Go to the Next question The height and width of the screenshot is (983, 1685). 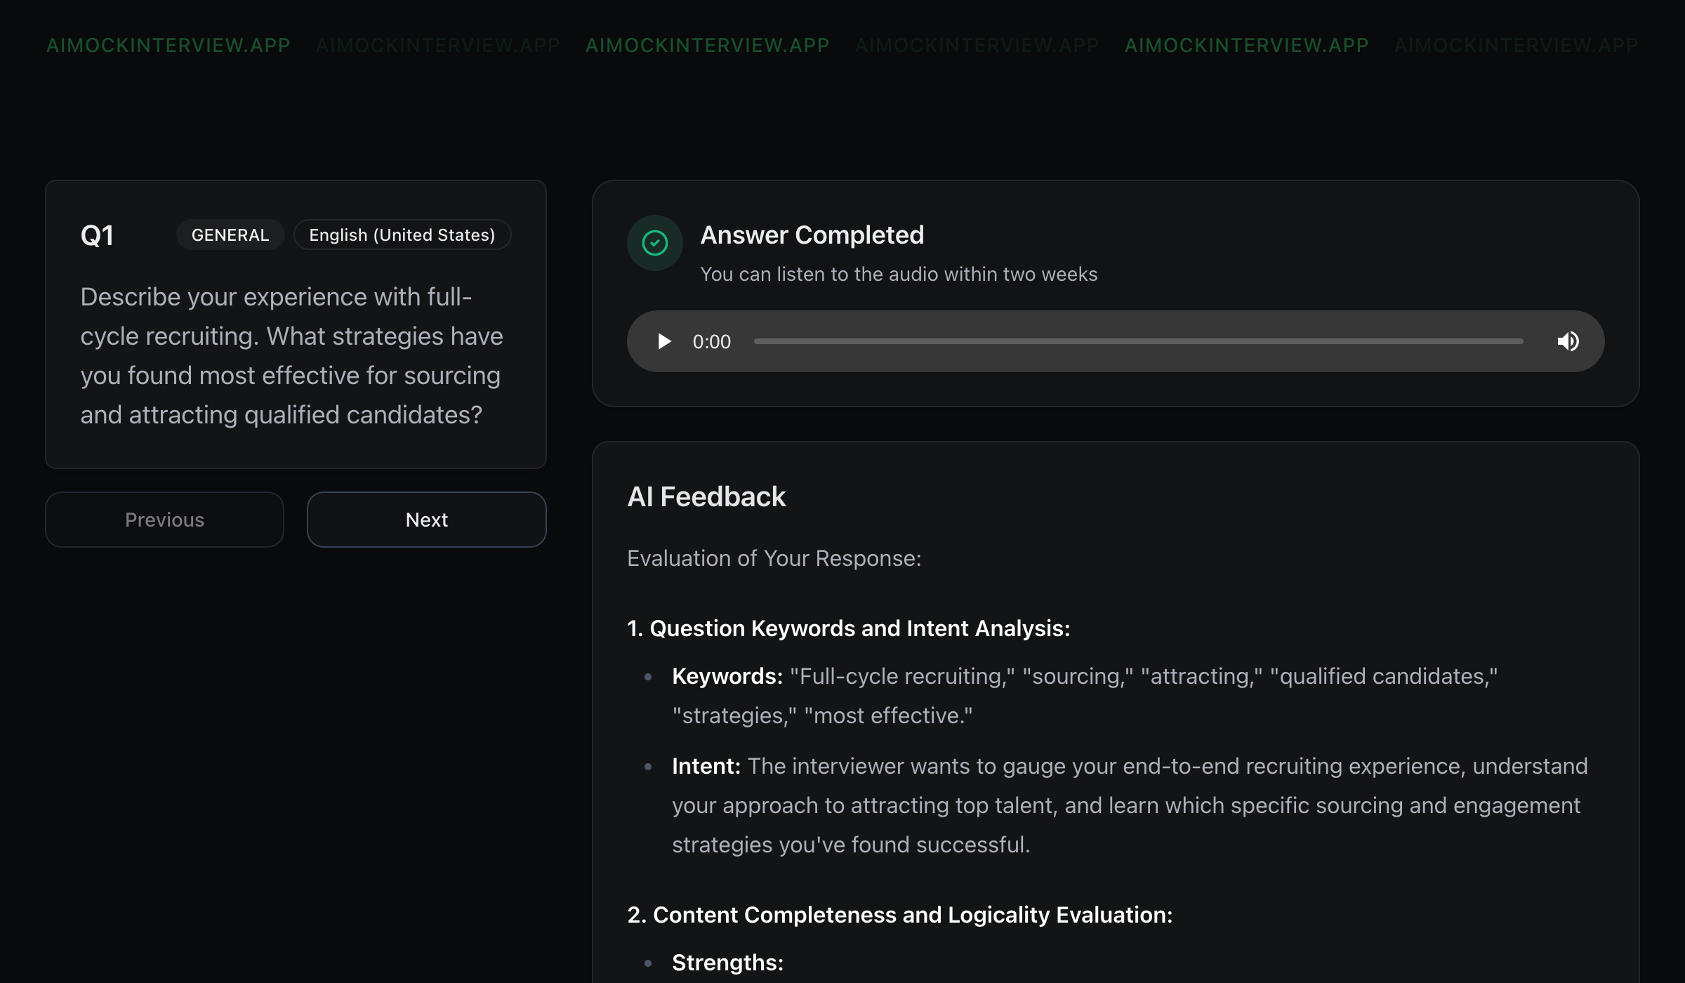tap(426, 520)
